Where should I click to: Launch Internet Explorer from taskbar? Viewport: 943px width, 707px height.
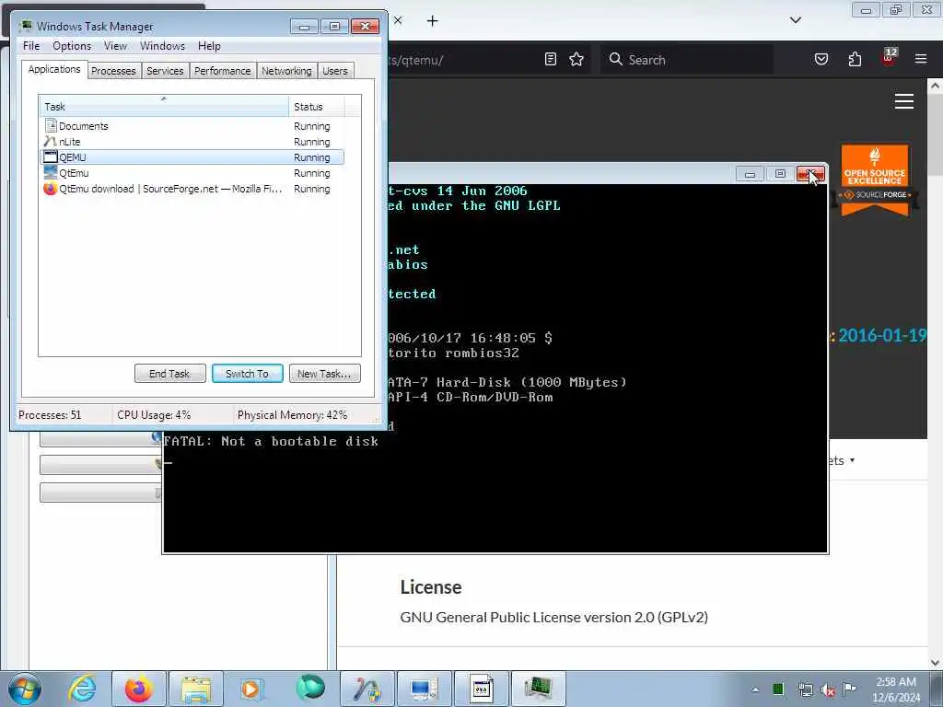[82, 689]
